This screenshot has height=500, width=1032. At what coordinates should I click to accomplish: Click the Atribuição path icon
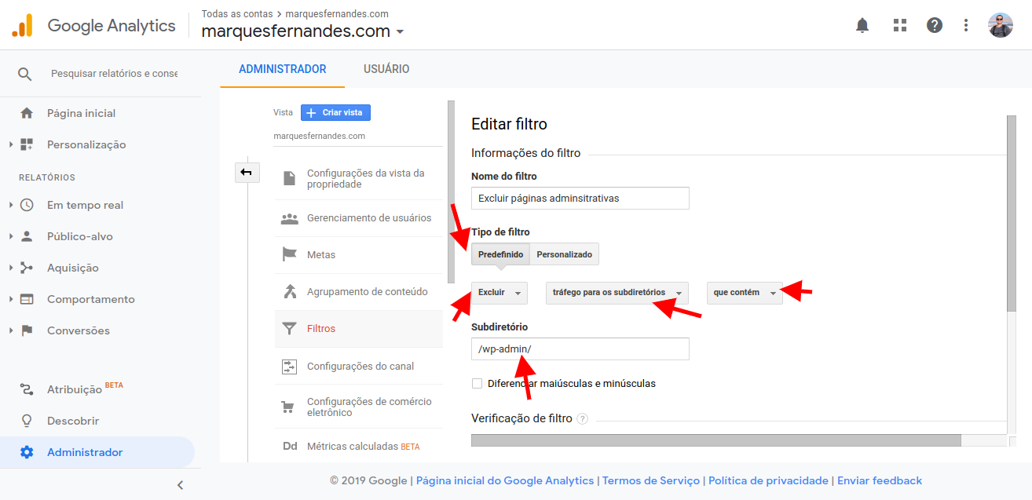(27, 389)
